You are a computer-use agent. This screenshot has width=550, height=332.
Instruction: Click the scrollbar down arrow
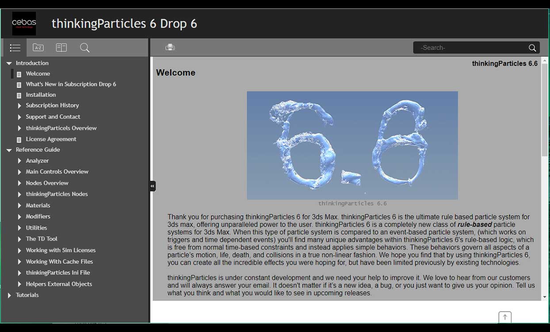pos(544,297)
